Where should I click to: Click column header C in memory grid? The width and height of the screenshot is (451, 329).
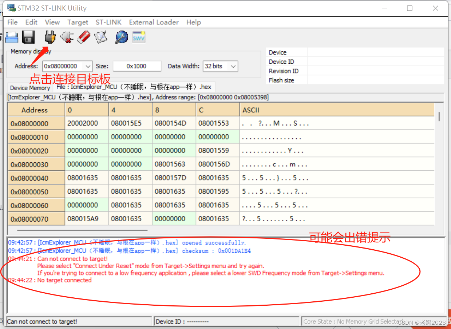coord(218,110)
